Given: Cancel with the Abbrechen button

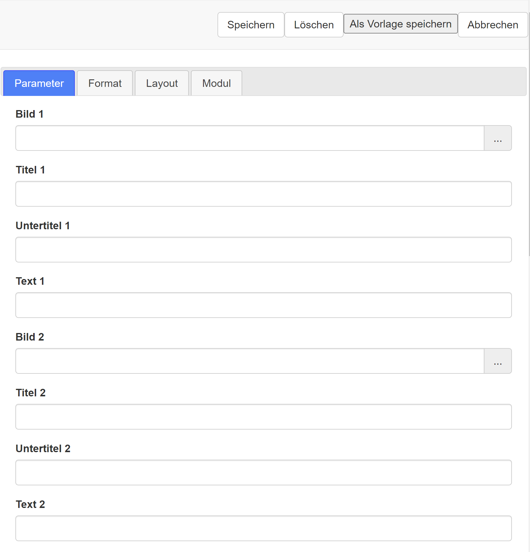Looking at the screenshot, I should [493, 25].
